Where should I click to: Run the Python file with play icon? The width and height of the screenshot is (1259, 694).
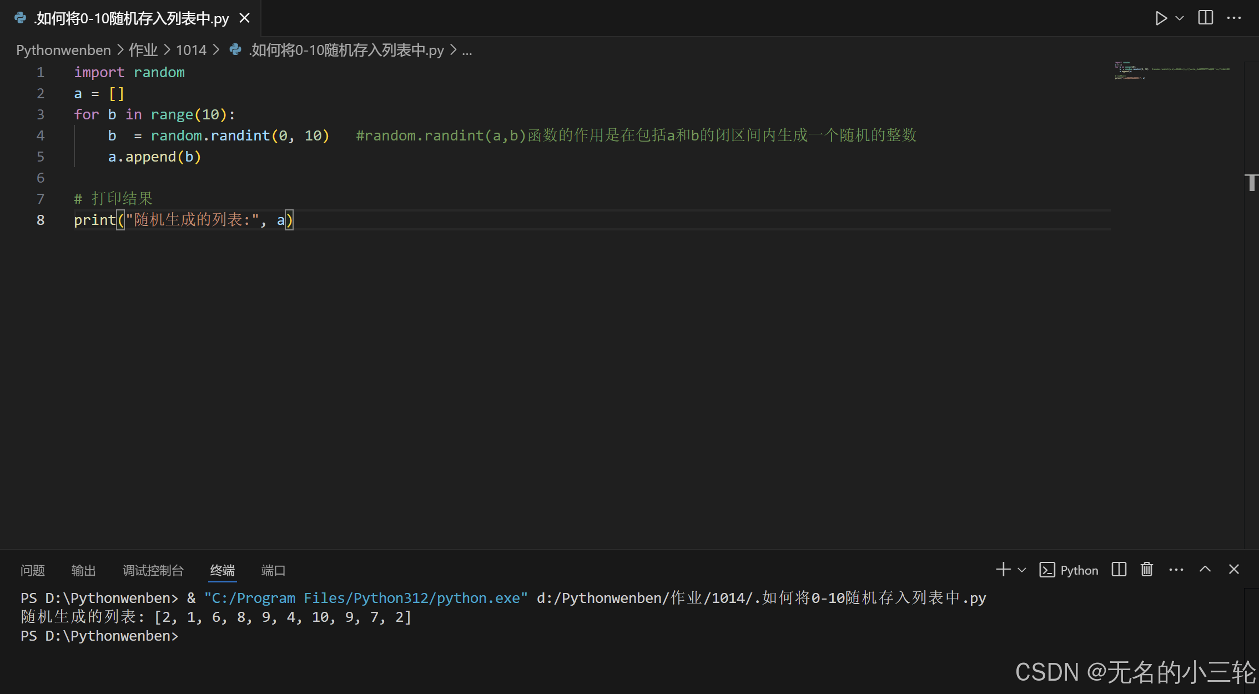(x=1160, y=18)
